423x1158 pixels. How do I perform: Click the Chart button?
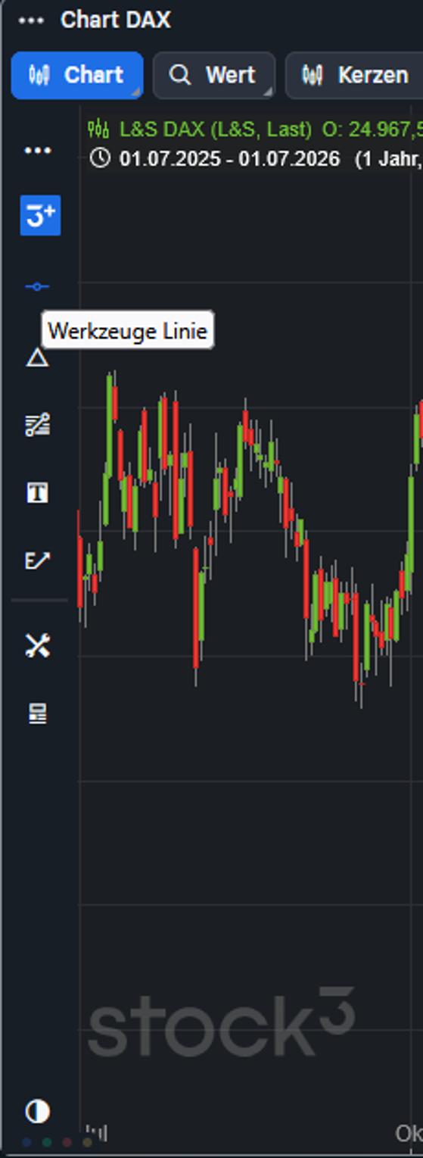pos(77,75)
